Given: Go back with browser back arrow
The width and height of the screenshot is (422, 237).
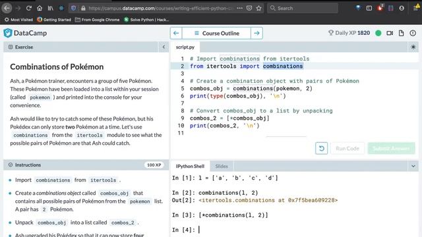Looking at the screenshot, I should pyautogui.click(x=7, y=8).
